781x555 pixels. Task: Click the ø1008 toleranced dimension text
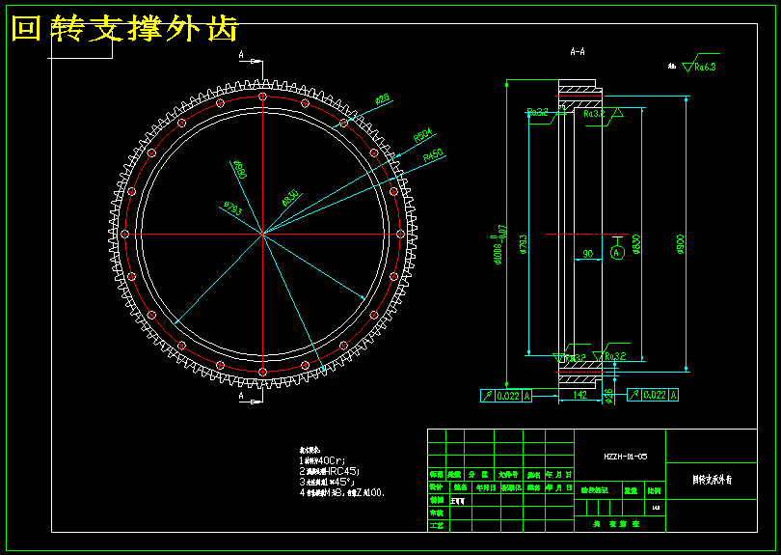point(499,244)
